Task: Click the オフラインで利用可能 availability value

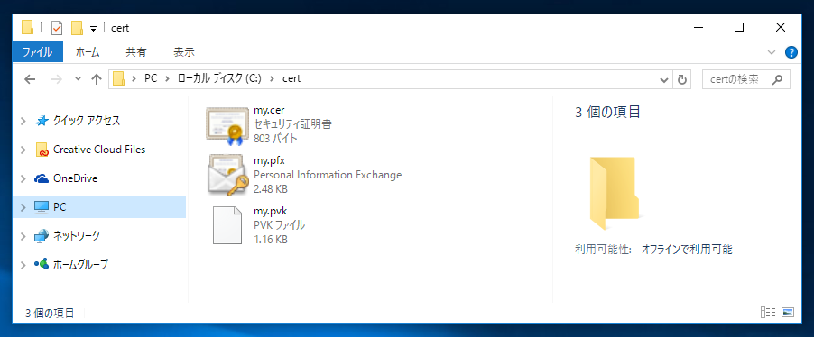Action: point(687,250)
